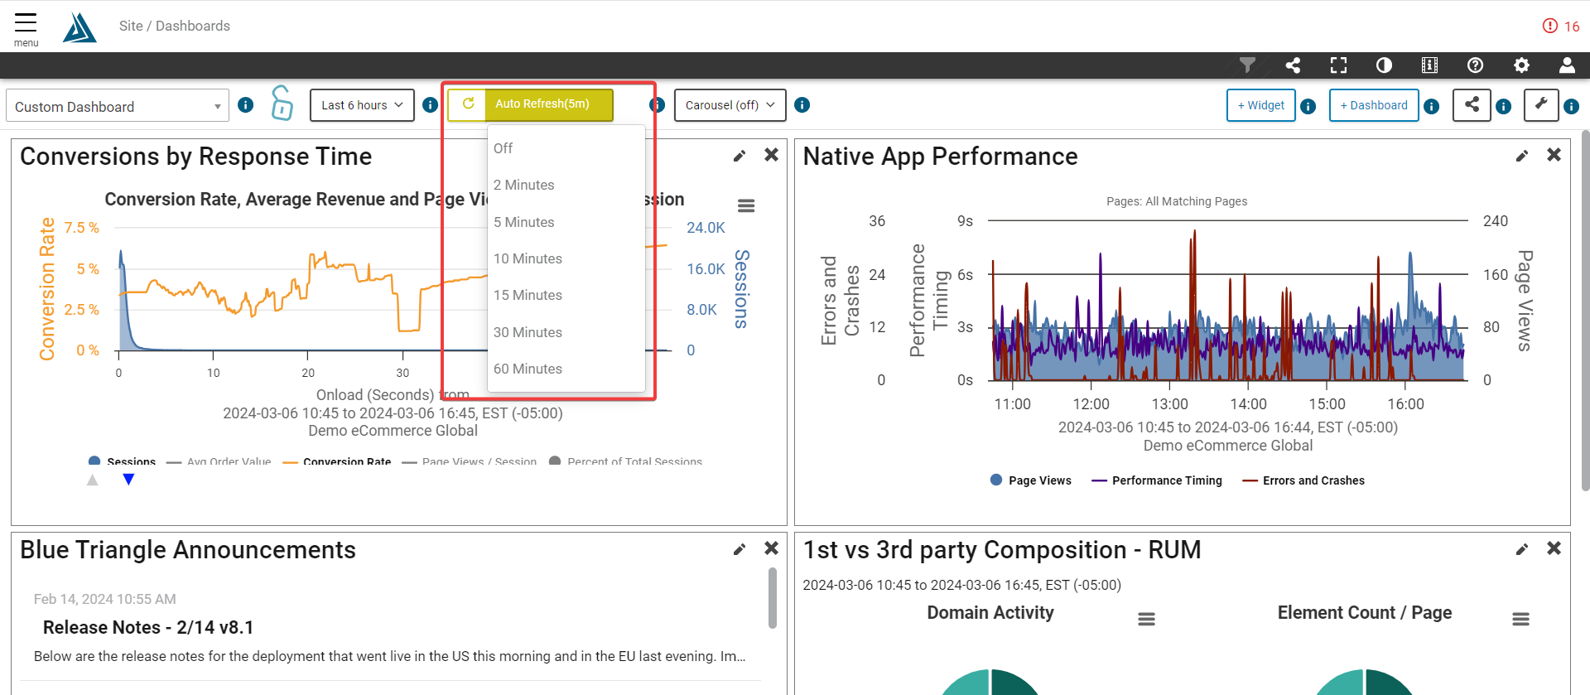Open the hamburger menu
The width and height of the screenshot is (1590, 695).
coord(26,29)
